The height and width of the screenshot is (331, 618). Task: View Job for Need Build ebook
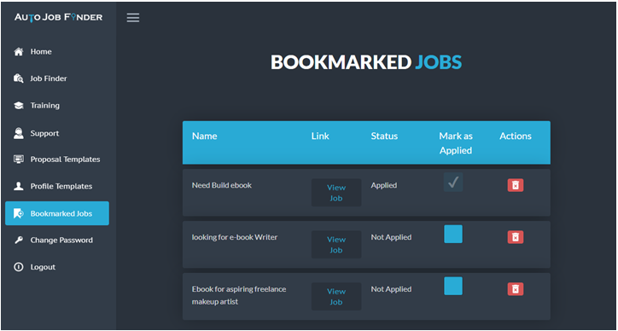[x=336, y=193]
